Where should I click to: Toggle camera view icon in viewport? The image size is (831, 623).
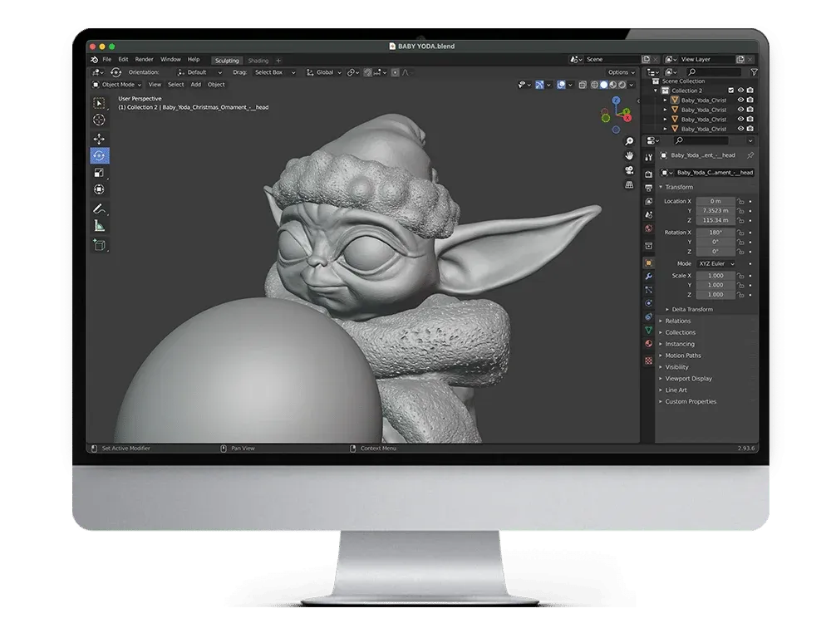(x=629, y=170)
